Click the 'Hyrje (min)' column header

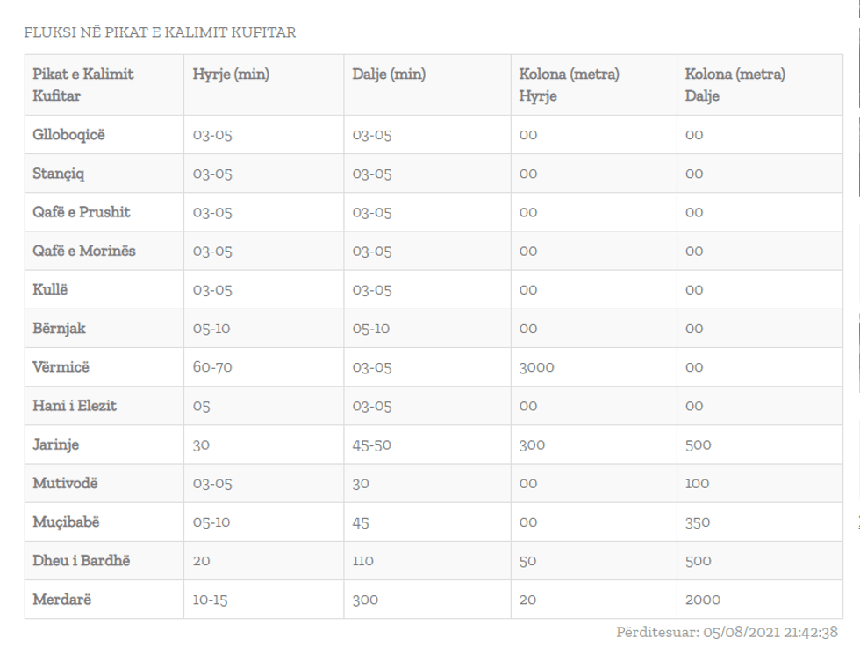click(x=231, y=75)
